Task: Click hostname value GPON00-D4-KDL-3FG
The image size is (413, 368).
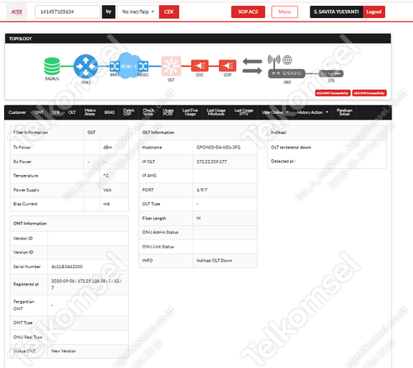Action: pyautogui.click(x=218, y=148)
